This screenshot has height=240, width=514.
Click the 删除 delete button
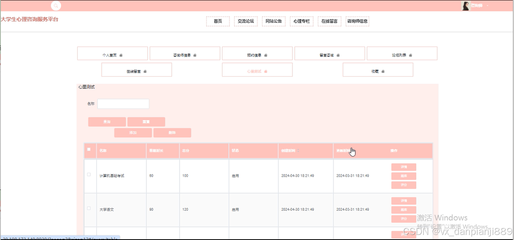(x=172, y=133)
